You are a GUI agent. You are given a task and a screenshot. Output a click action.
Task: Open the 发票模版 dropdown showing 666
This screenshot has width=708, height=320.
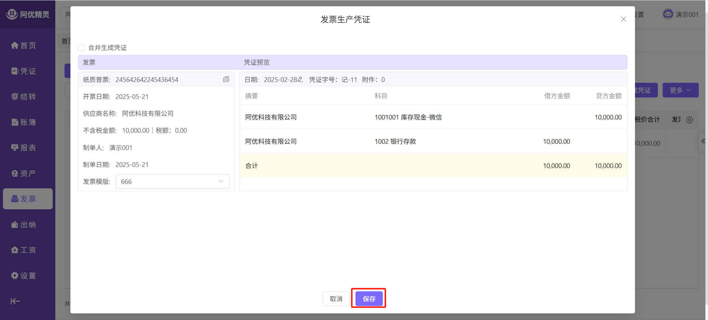[173, 181]
